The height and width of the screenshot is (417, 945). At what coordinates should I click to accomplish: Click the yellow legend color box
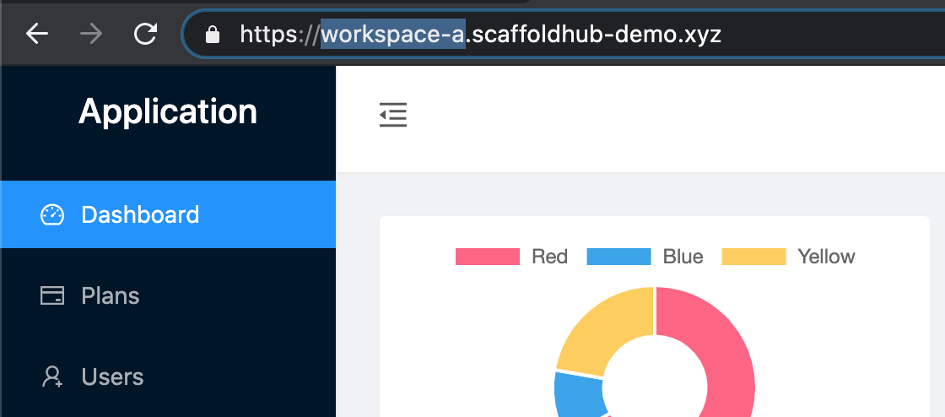(753, 257)
